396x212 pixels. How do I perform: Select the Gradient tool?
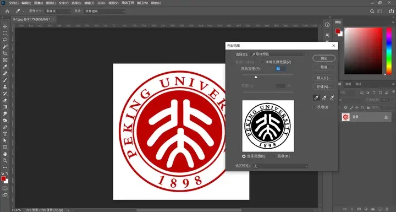point(5,107)
